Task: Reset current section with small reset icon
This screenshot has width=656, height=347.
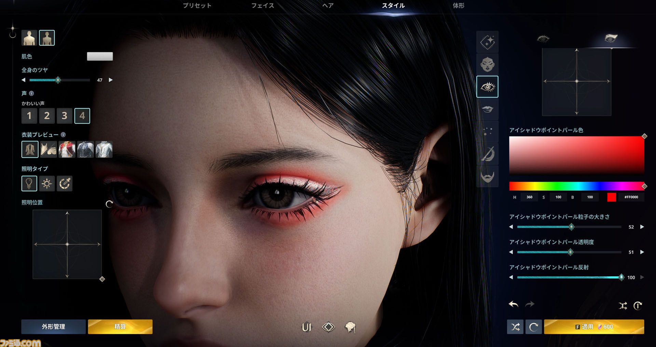Action: coord(638,306)
